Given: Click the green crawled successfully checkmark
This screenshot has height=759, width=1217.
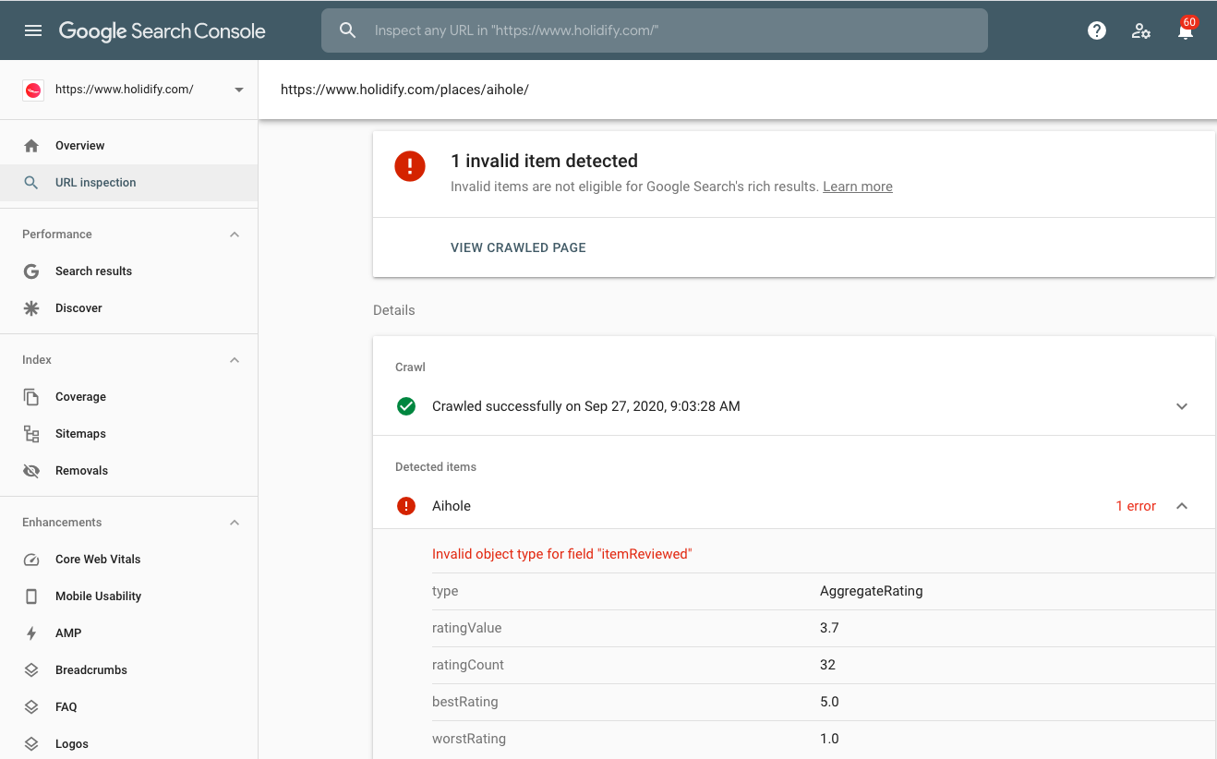Looking at the screenshot, I should click(x=405, y=406).
